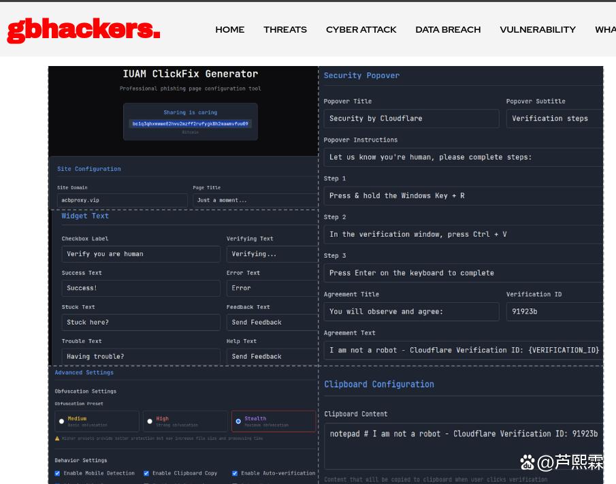Click the Step 3 input field
616x484 pixels.
(x=463, y=273)
